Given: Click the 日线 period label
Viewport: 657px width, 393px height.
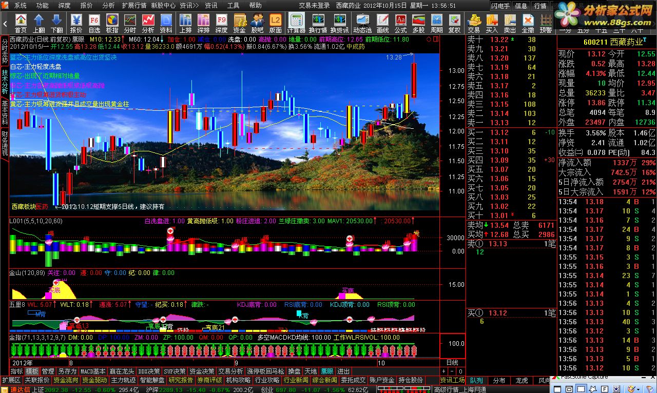Looking at the screenshot, I should [x=452, y=362].
